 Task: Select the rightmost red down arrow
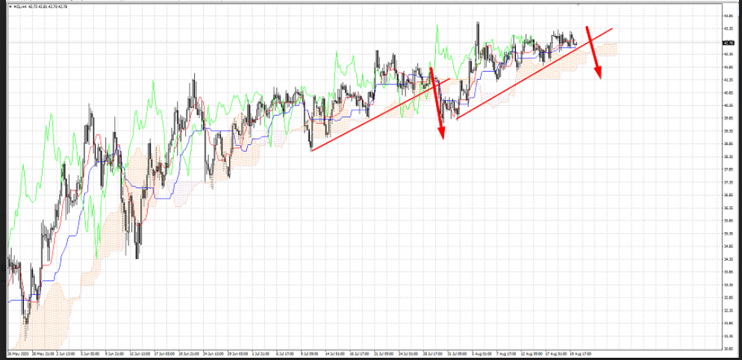(593, 51)
